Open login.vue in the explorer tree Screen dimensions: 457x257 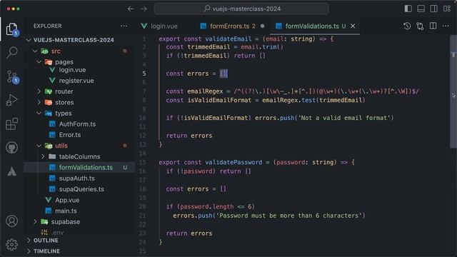[x=72, y=70]
